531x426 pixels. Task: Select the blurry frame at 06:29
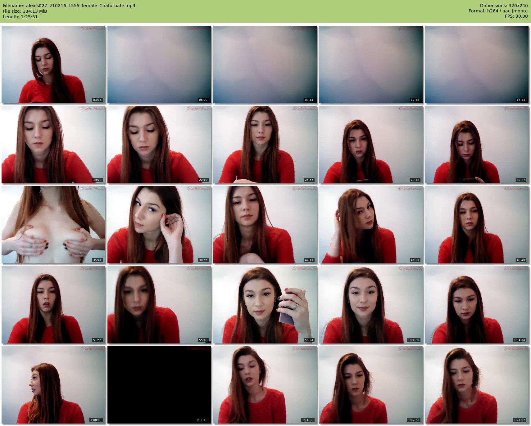point(159,65)
